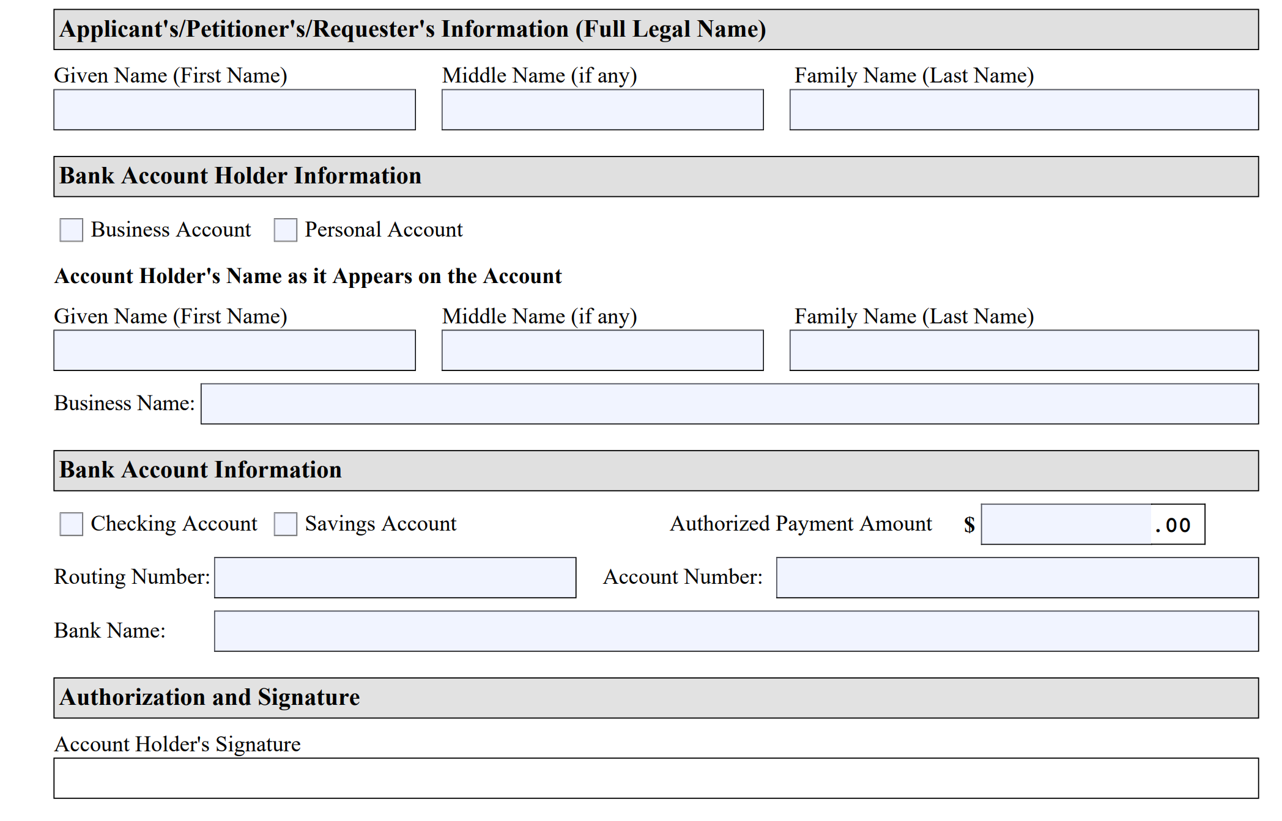Check the Business Account checkbox

point(71,230)
